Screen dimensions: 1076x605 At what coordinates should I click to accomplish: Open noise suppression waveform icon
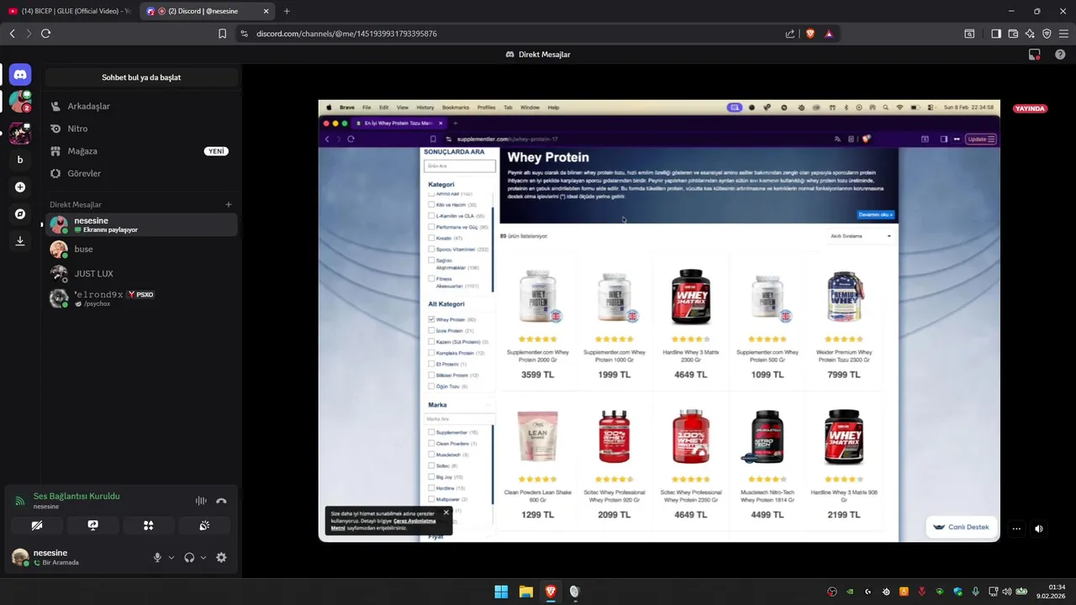tap(201, 501)
